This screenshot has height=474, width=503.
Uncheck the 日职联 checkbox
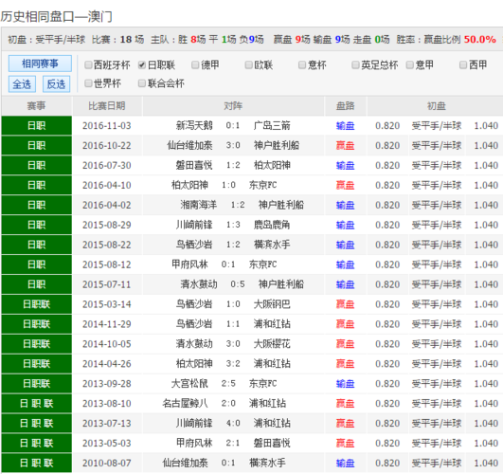pyautogui.click(x=142, y=65)
